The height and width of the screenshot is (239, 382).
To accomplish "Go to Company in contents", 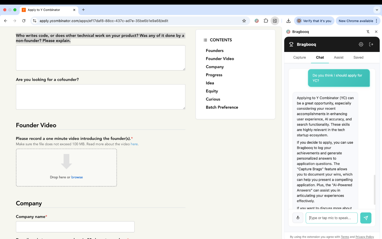I will point(215,67).
